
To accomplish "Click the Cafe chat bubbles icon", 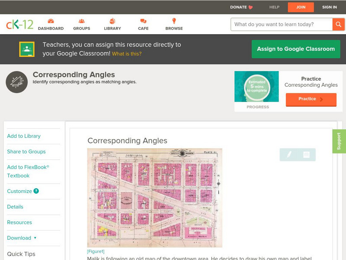I will 143,21.
